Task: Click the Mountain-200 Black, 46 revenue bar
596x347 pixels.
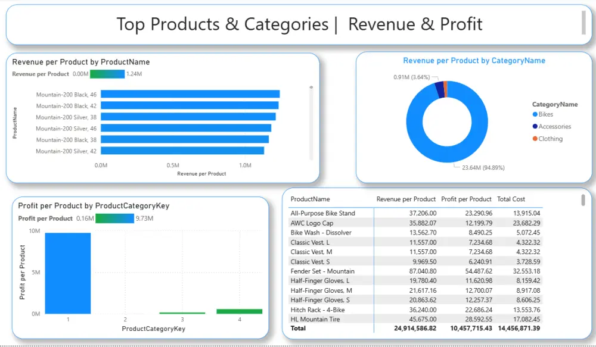Action: pyautogui.click(x=190, y=94)
